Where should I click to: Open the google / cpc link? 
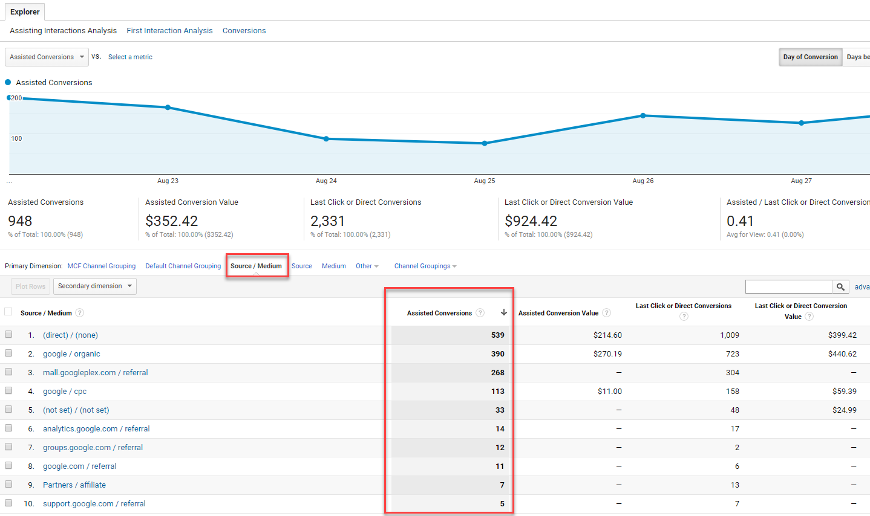coord(65,391)
